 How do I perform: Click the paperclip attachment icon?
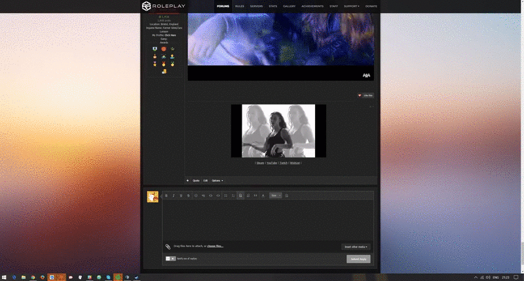pos(168,246)
